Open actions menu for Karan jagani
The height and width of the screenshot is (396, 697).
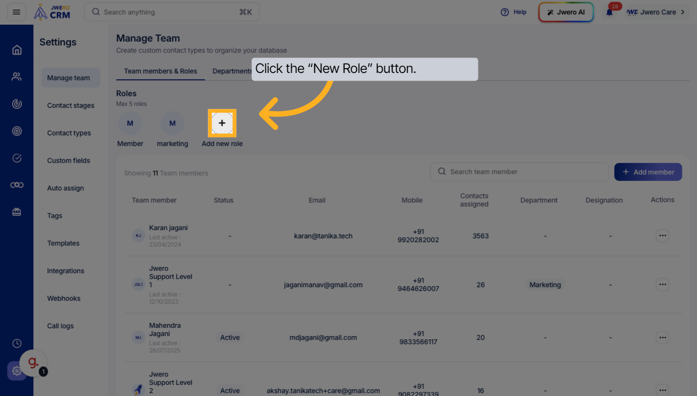(662, 236)
